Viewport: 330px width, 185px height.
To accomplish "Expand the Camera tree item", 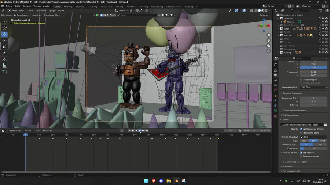I will click(282, 22).
